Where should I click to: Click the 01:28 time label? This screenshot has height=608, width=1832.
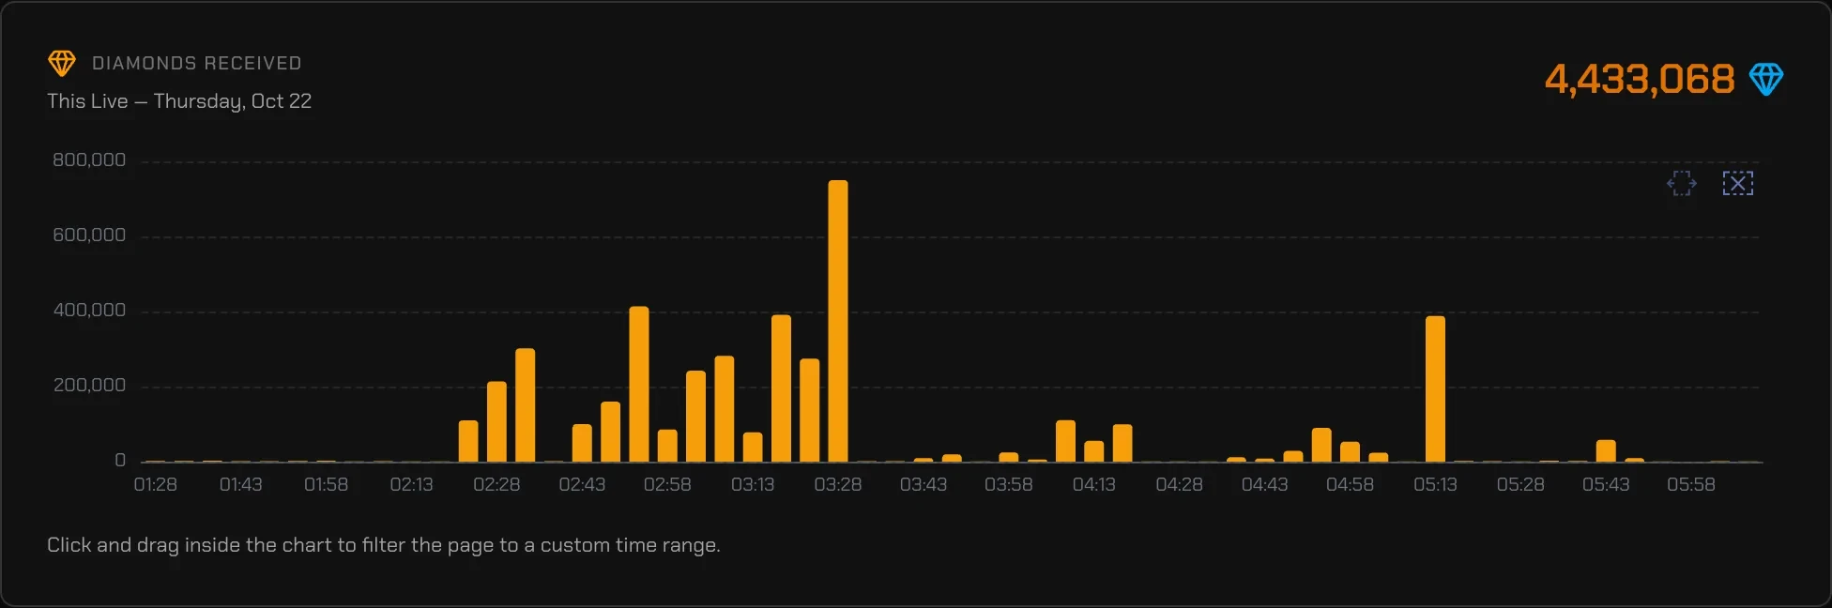tap(156, 484)
